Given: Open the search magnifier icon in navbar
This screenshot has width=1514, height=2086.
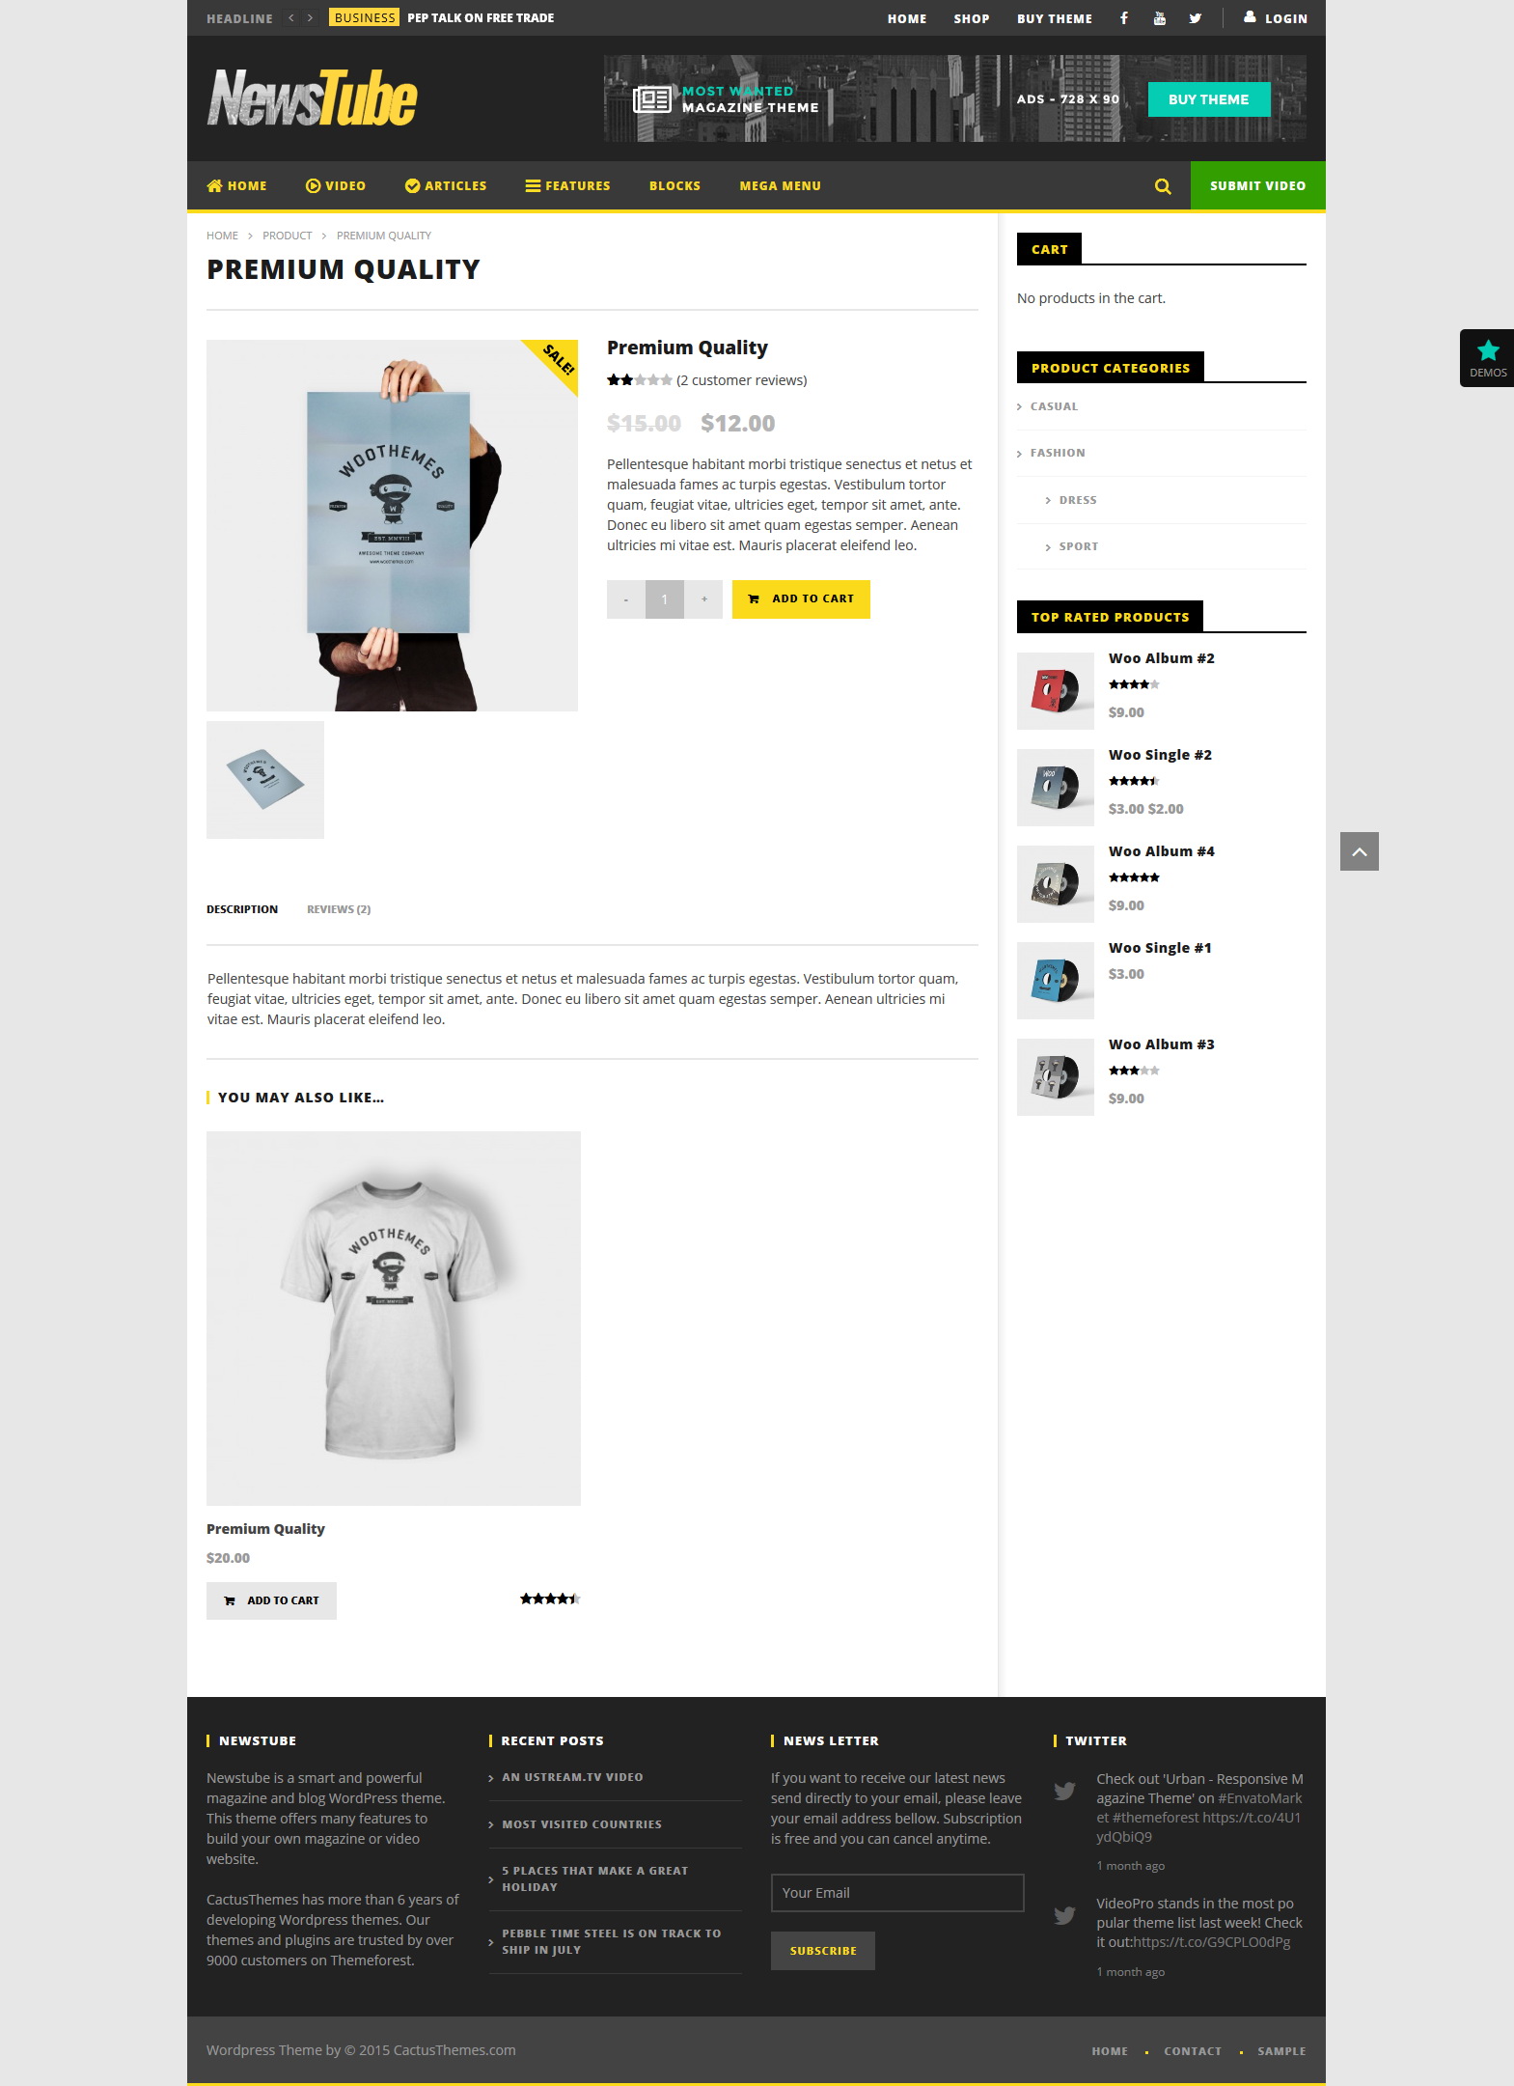Looking at the screenshot, I should coord(1163,186).
